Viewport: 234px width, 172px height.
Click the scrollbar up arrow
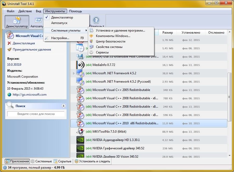tap(229, 32)
